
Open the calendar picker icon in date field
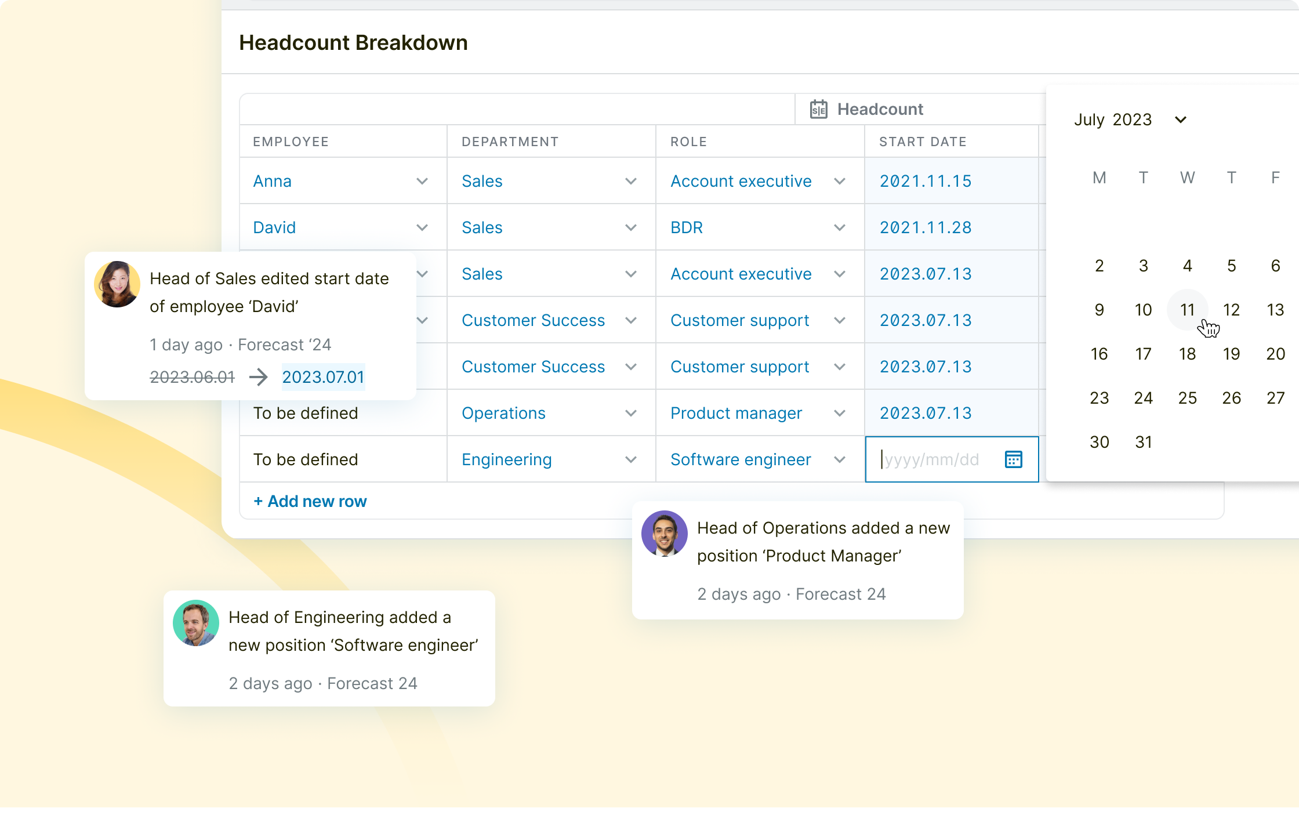(x=1013, y=459)
